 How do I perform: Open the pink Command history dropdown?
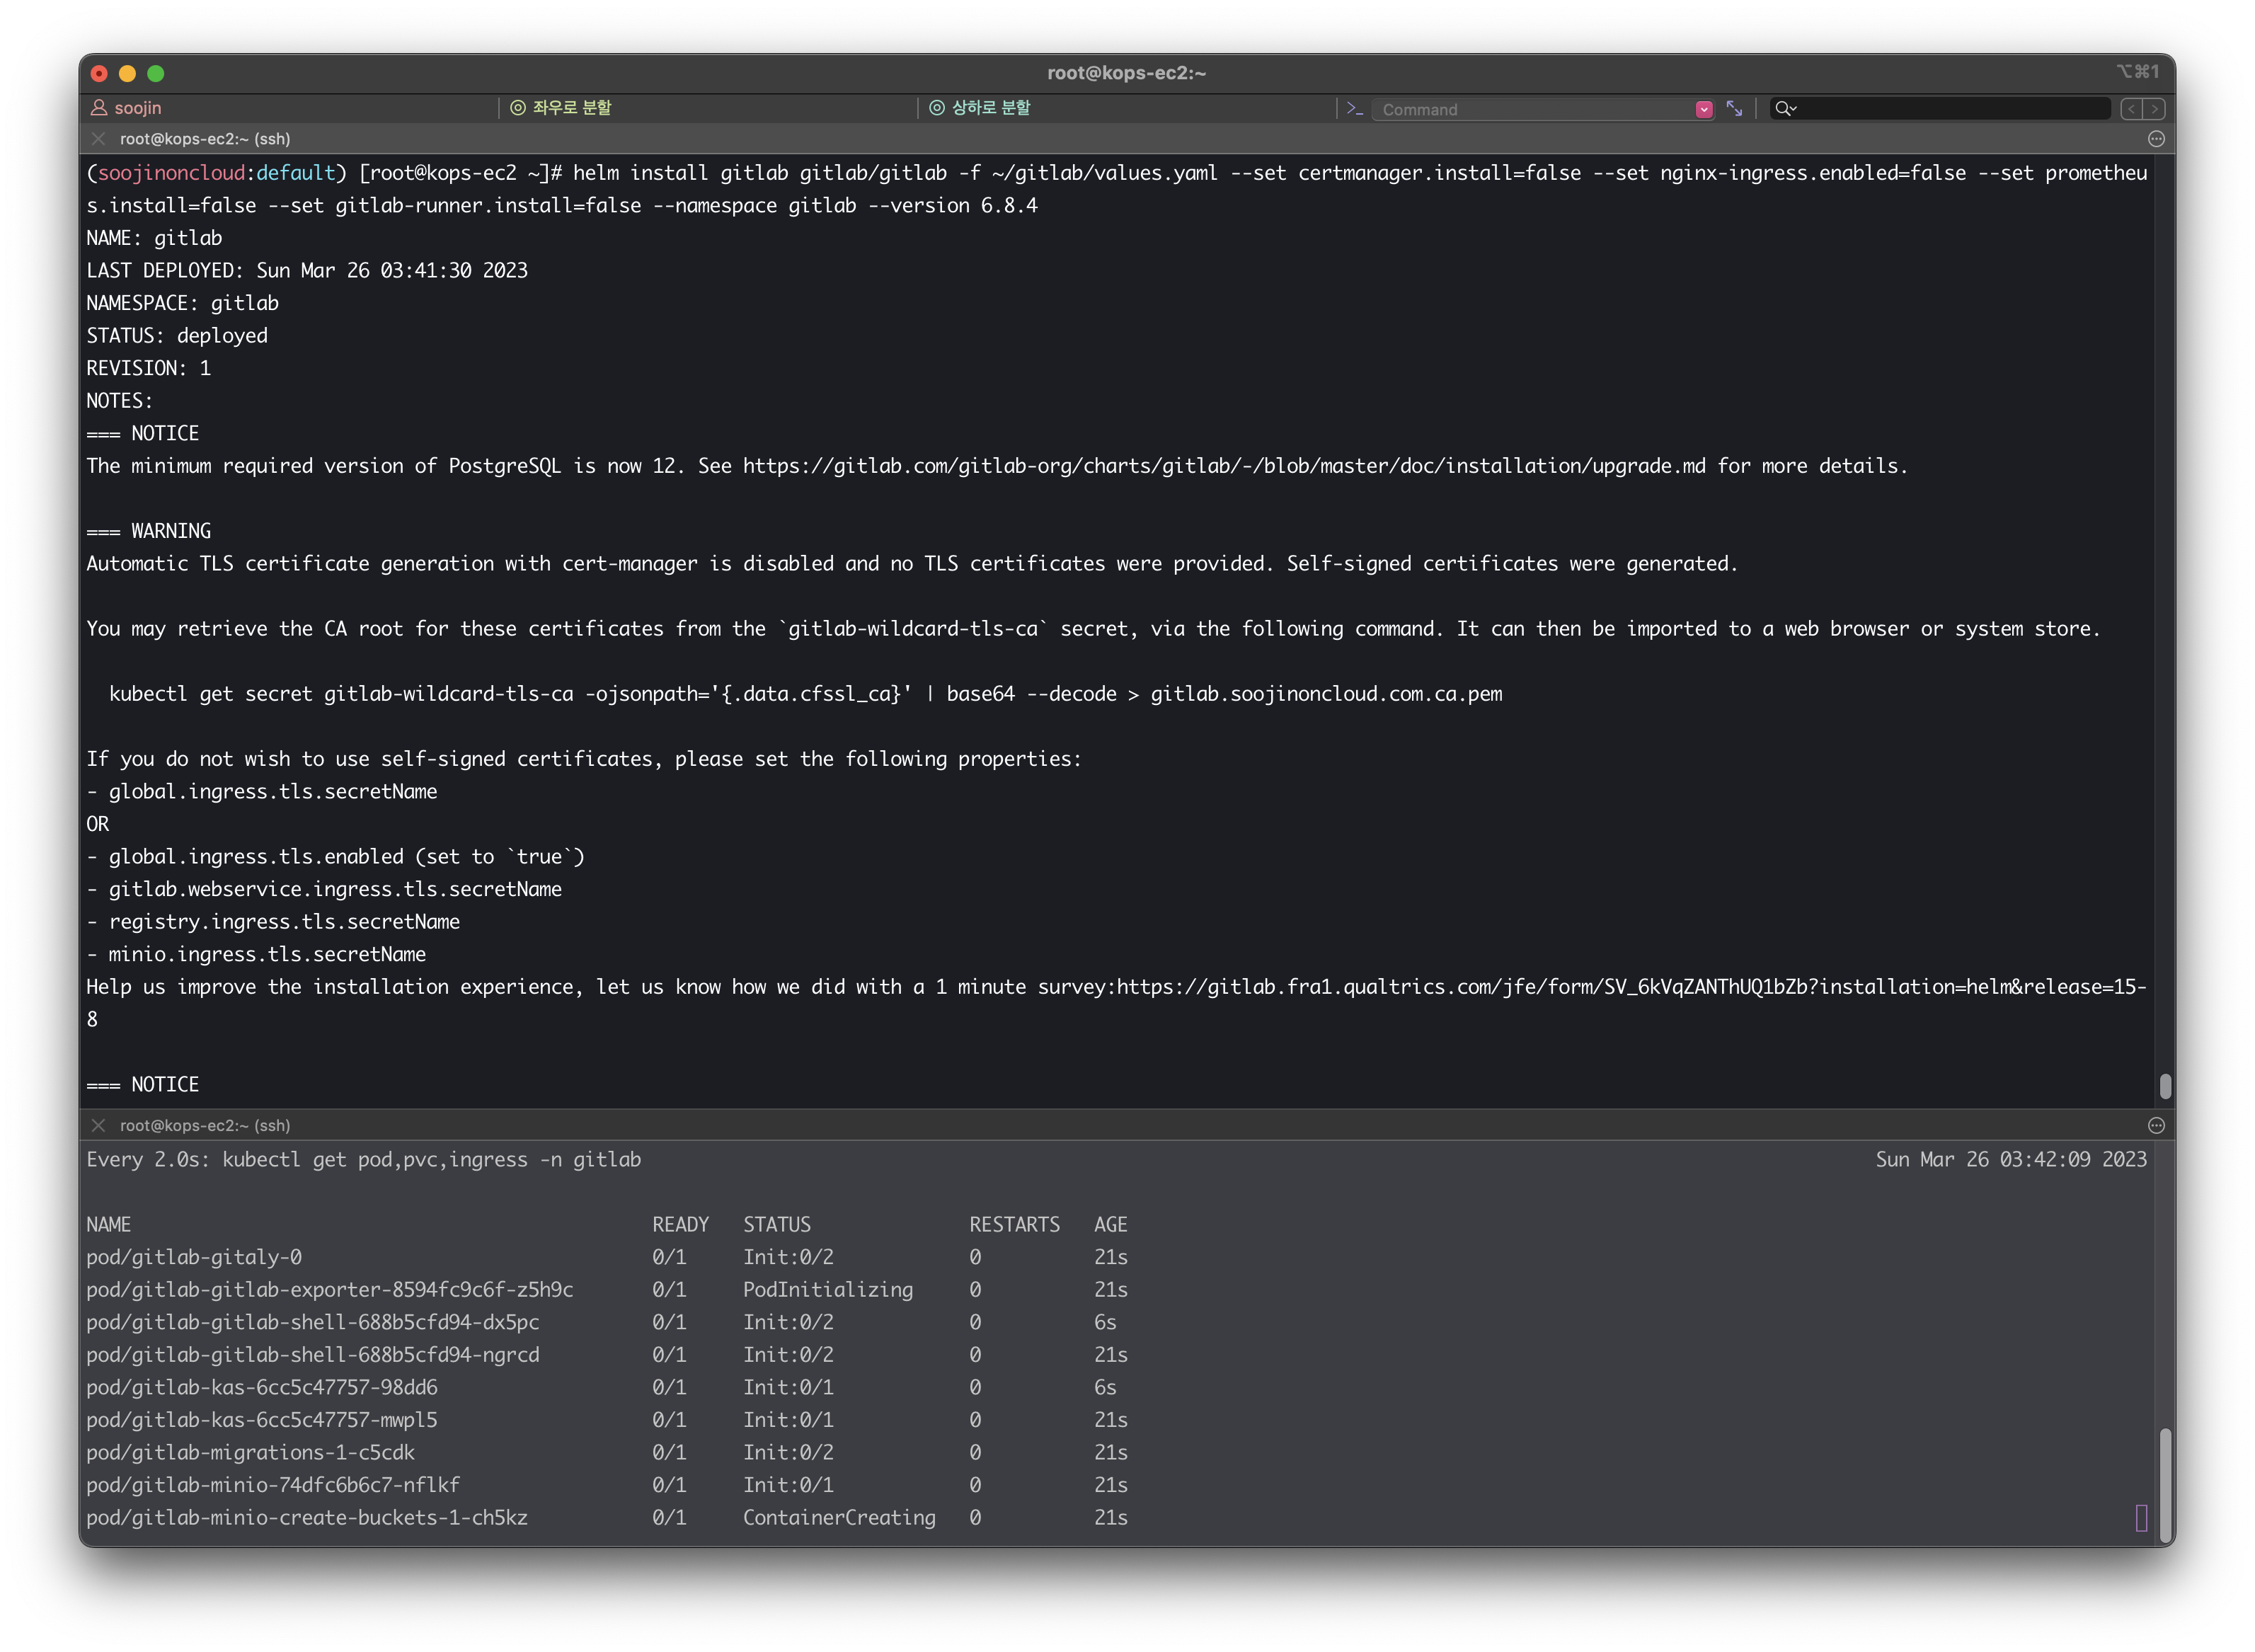[x=1704, y=109]
